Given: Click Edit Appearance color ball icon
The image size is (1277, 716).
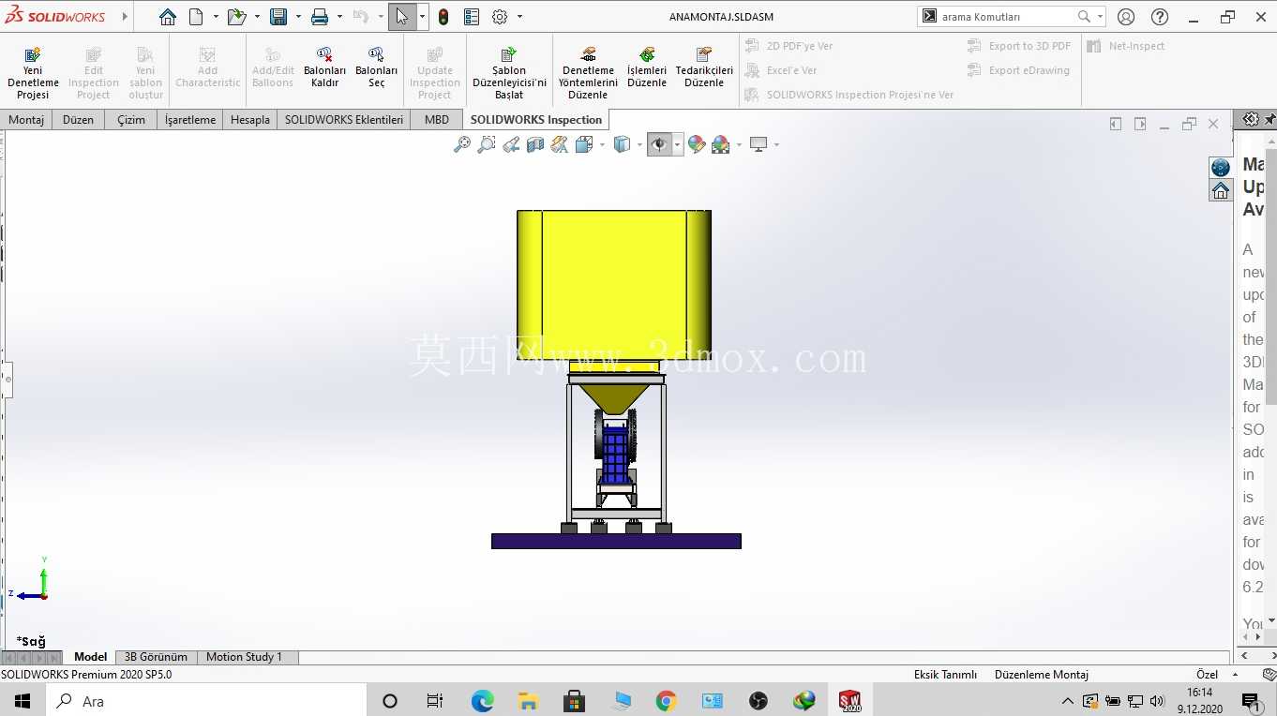Looking at the screenshot, I should [696, 144].
